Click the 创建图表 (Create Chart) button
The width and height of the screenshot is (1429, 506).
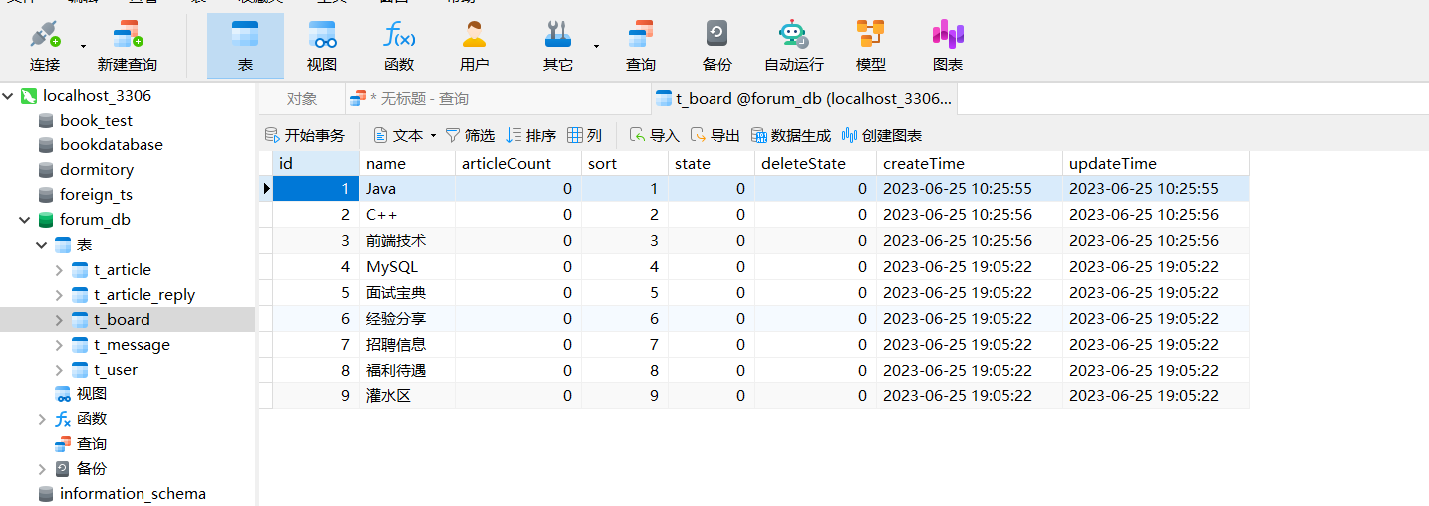(x=882, y=135)
